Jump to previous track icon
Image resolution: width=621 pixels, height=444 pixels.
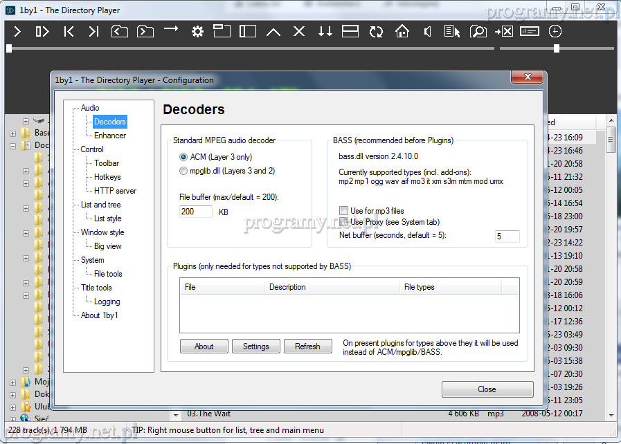[x=69, y=32]
